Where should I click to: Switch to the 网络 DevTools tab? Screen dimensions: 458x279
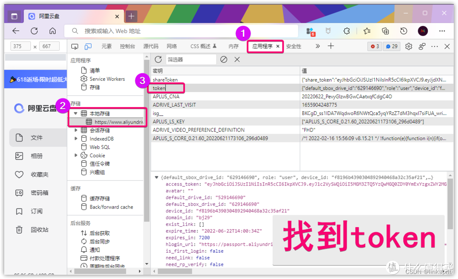coord(172,46)
